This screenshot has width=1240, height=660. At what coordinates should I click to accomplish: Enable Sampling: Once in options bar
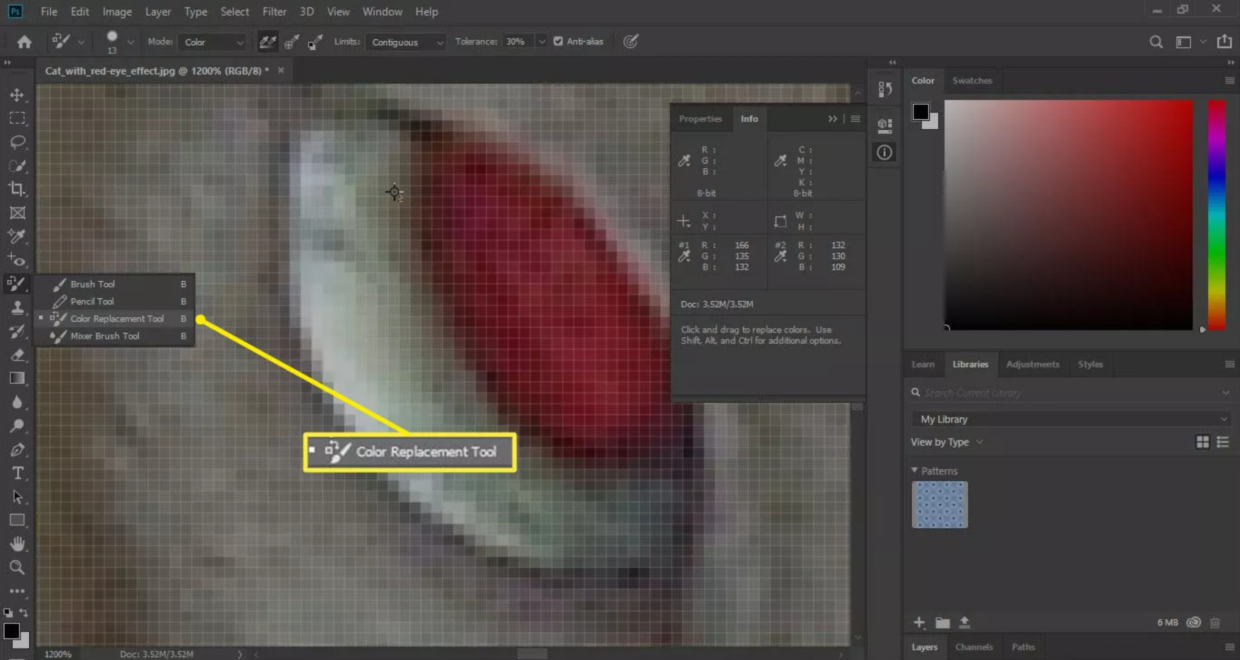click(291, 42)
